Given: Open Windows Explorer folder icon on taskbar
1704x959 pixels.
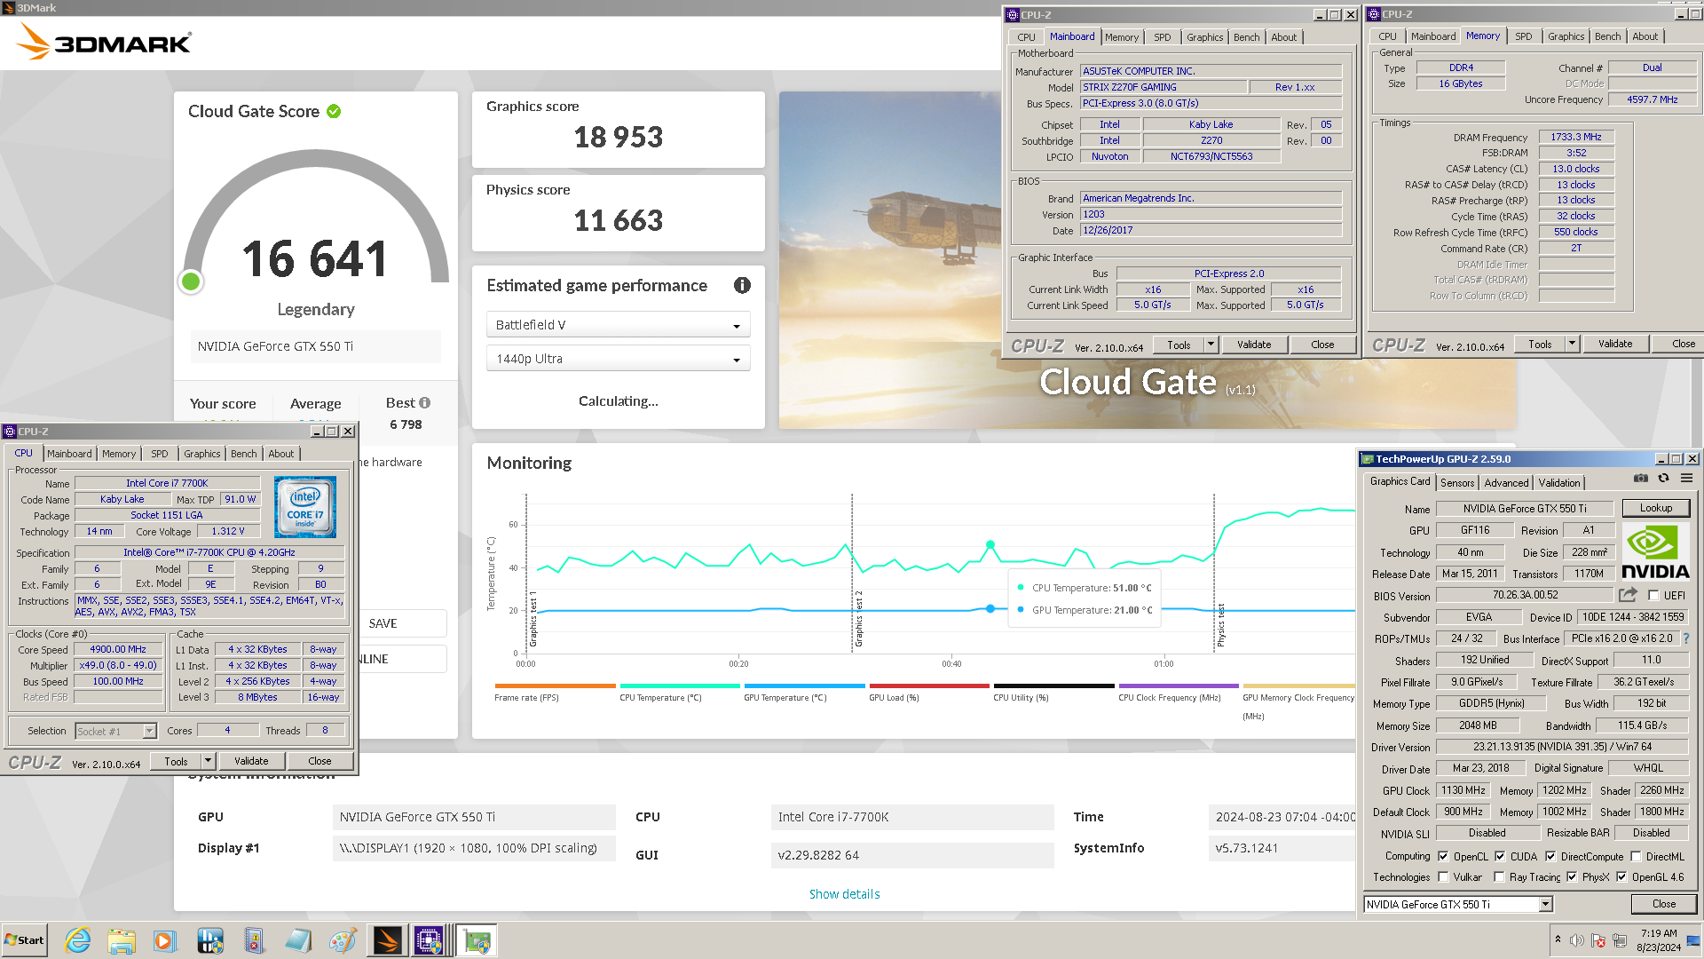Looking at the screenshot, I should 122,940.
